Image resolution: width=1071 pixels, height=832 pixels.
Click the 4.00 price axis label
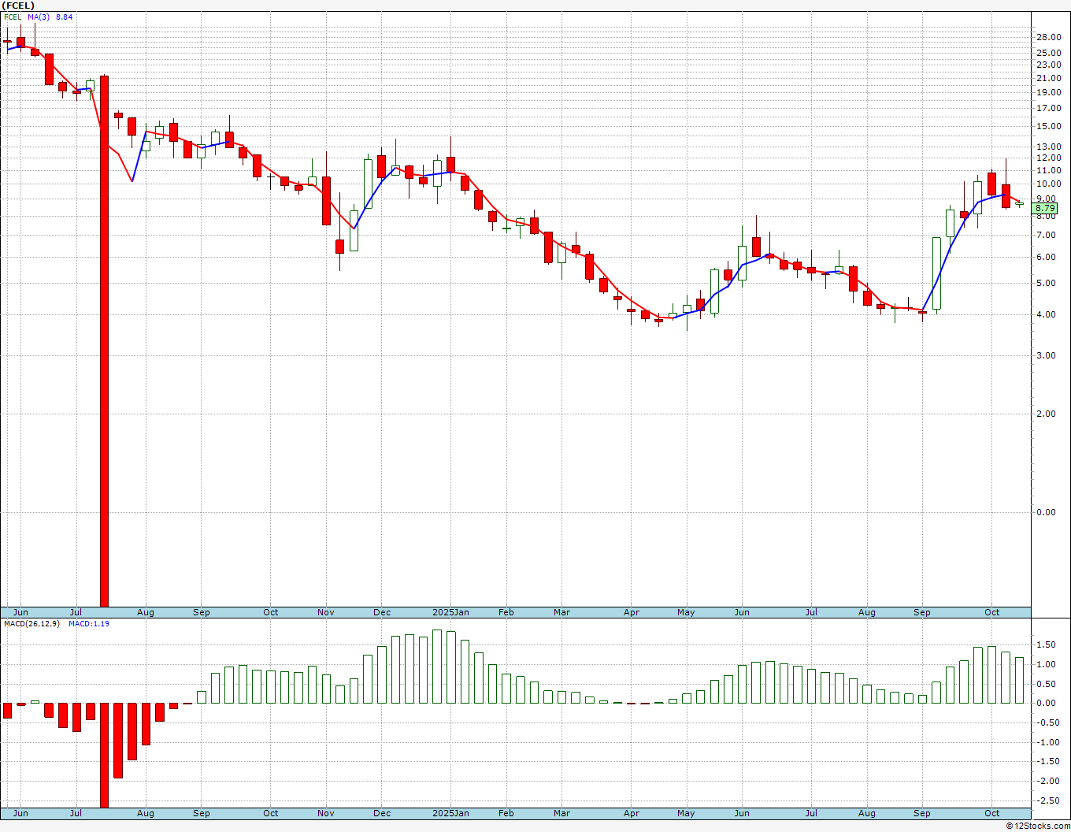click(x=1047, y=314)
